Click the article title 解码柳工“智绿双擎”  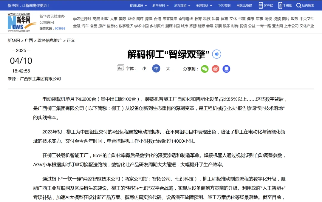(168, 55)
